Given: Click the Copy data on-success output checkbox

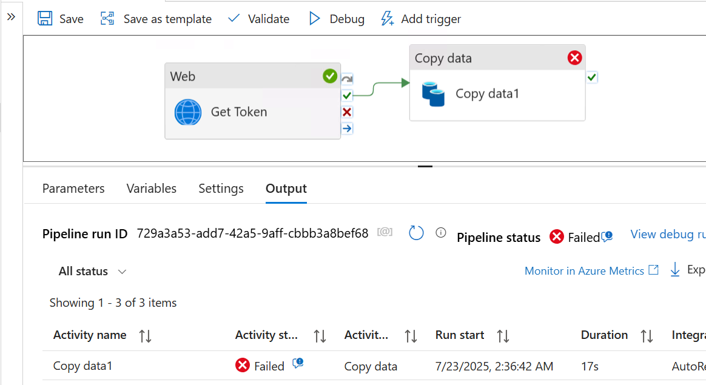Looking at the screenshot, I should [x=592, y=77].
